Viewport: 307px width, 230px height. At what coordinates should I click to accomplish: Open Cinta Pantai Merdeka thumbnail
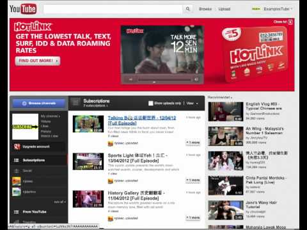point(226,185)
